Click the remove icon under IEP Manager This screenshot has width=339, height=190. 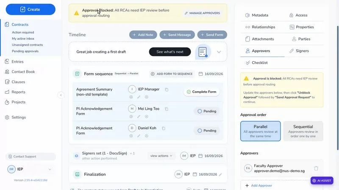tap(147, 97)
